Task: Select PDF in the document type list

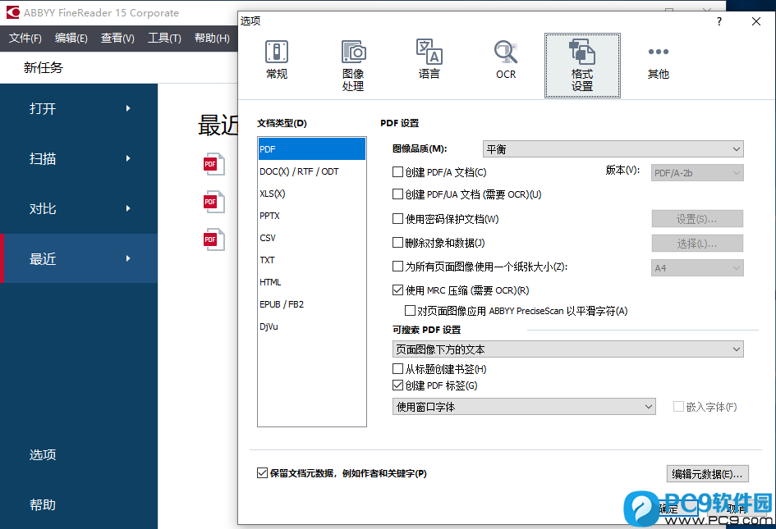Action: [x=312, y=148]
